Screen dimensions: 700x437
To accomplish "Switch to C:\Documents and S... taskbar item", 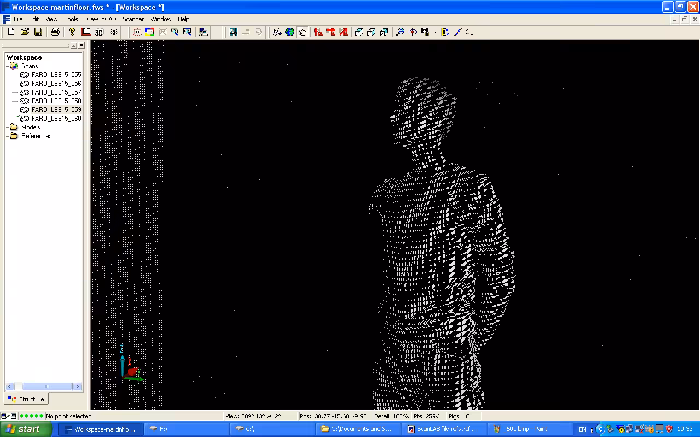I will (x=358, y=429).
